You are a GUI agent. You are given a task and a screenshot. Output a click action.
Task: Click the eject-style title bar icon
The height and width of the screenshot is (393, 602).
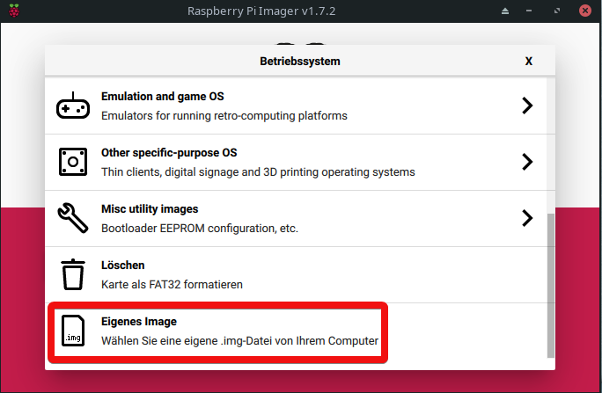[x=505, y=11]
